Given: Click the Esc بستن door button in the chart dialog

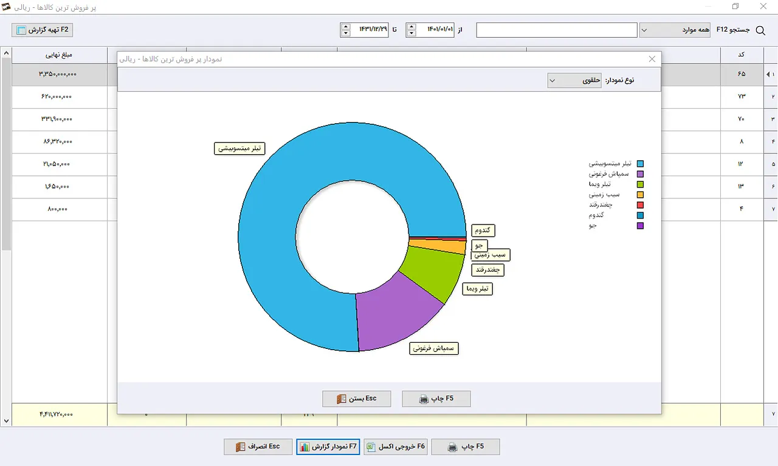Looking at the screenshot, I should pos(357,399).
